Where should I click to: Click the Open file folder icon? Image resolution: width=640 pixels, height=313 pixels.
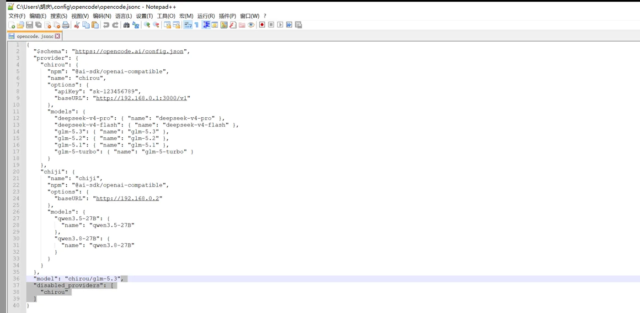[x=21, y=25]
